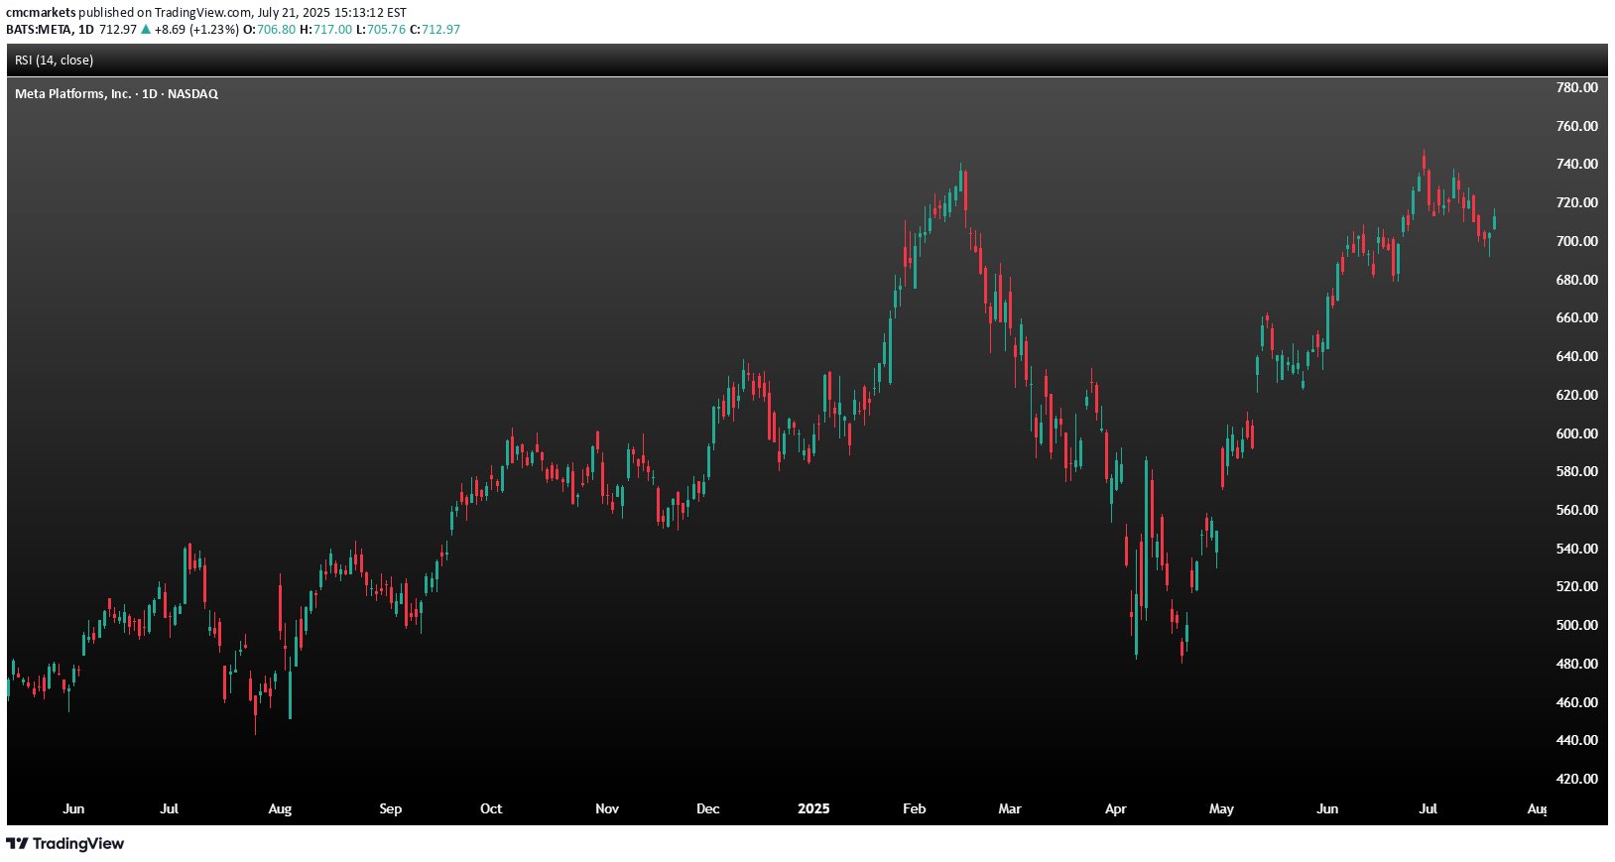Select the 2025 year marker on the time axis
The width and height of the screenshot is (1615, 862).
[813, 809]
